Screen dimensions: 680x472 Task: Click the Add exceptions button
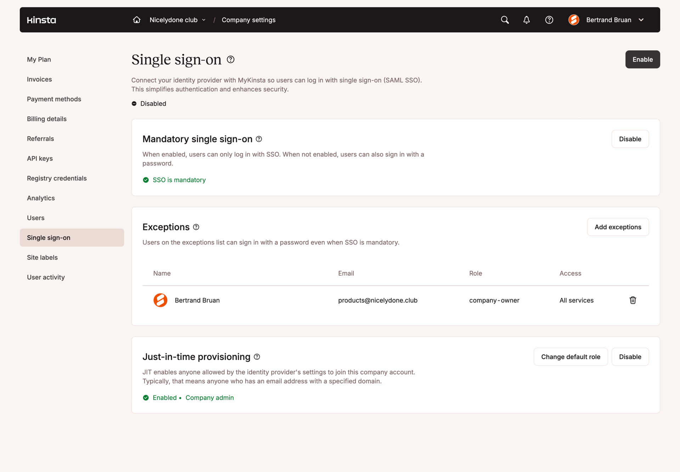(x=618, y=227)
